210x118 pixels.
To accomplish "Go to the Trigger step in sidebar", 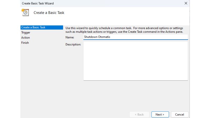I will [26, 33].
